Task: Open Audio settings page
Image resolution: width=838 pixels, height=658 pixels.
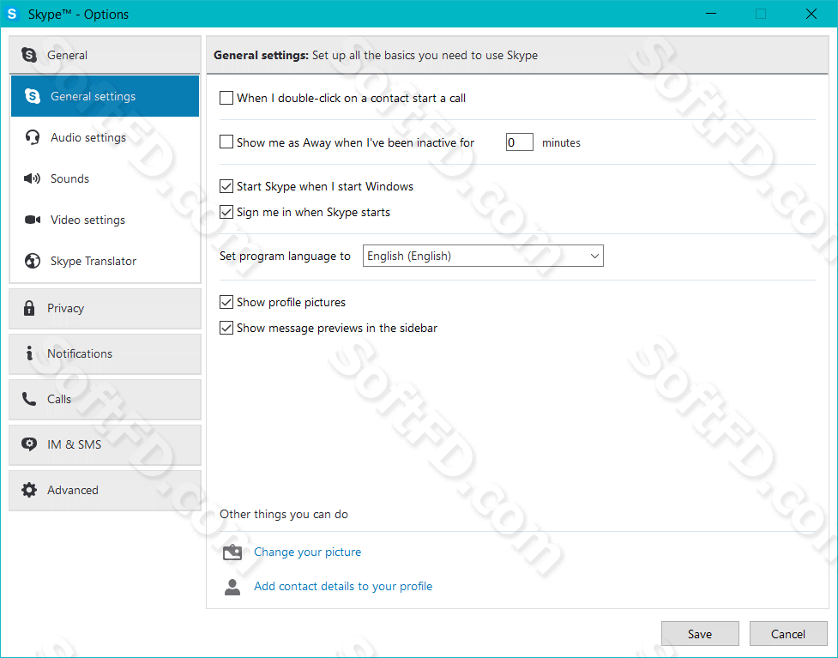Action: (x=105, y=137)
